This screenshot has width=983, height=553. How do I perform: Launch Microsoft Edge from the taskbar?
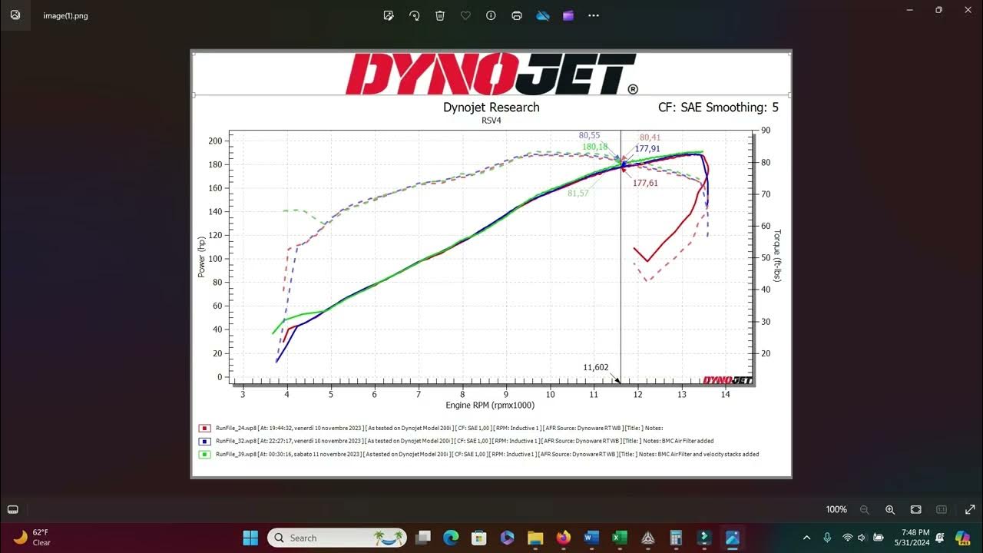(451, 538)
